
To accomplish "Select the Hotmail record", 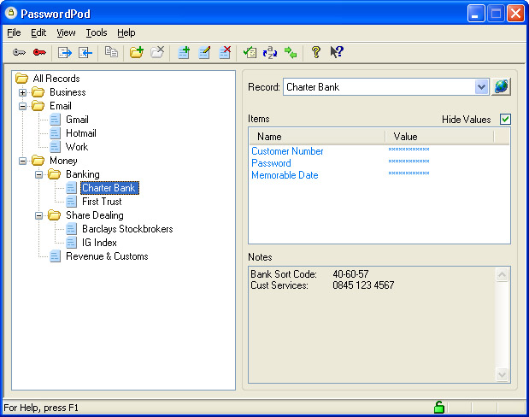I will click(81, 133).
